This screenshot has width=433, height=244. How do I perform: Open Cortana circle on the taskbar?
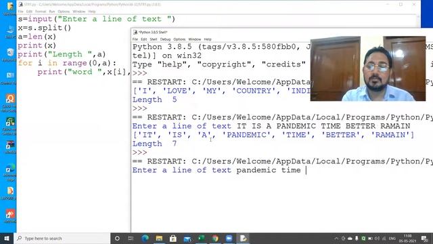pyautogui.click(x=117, y=239)
